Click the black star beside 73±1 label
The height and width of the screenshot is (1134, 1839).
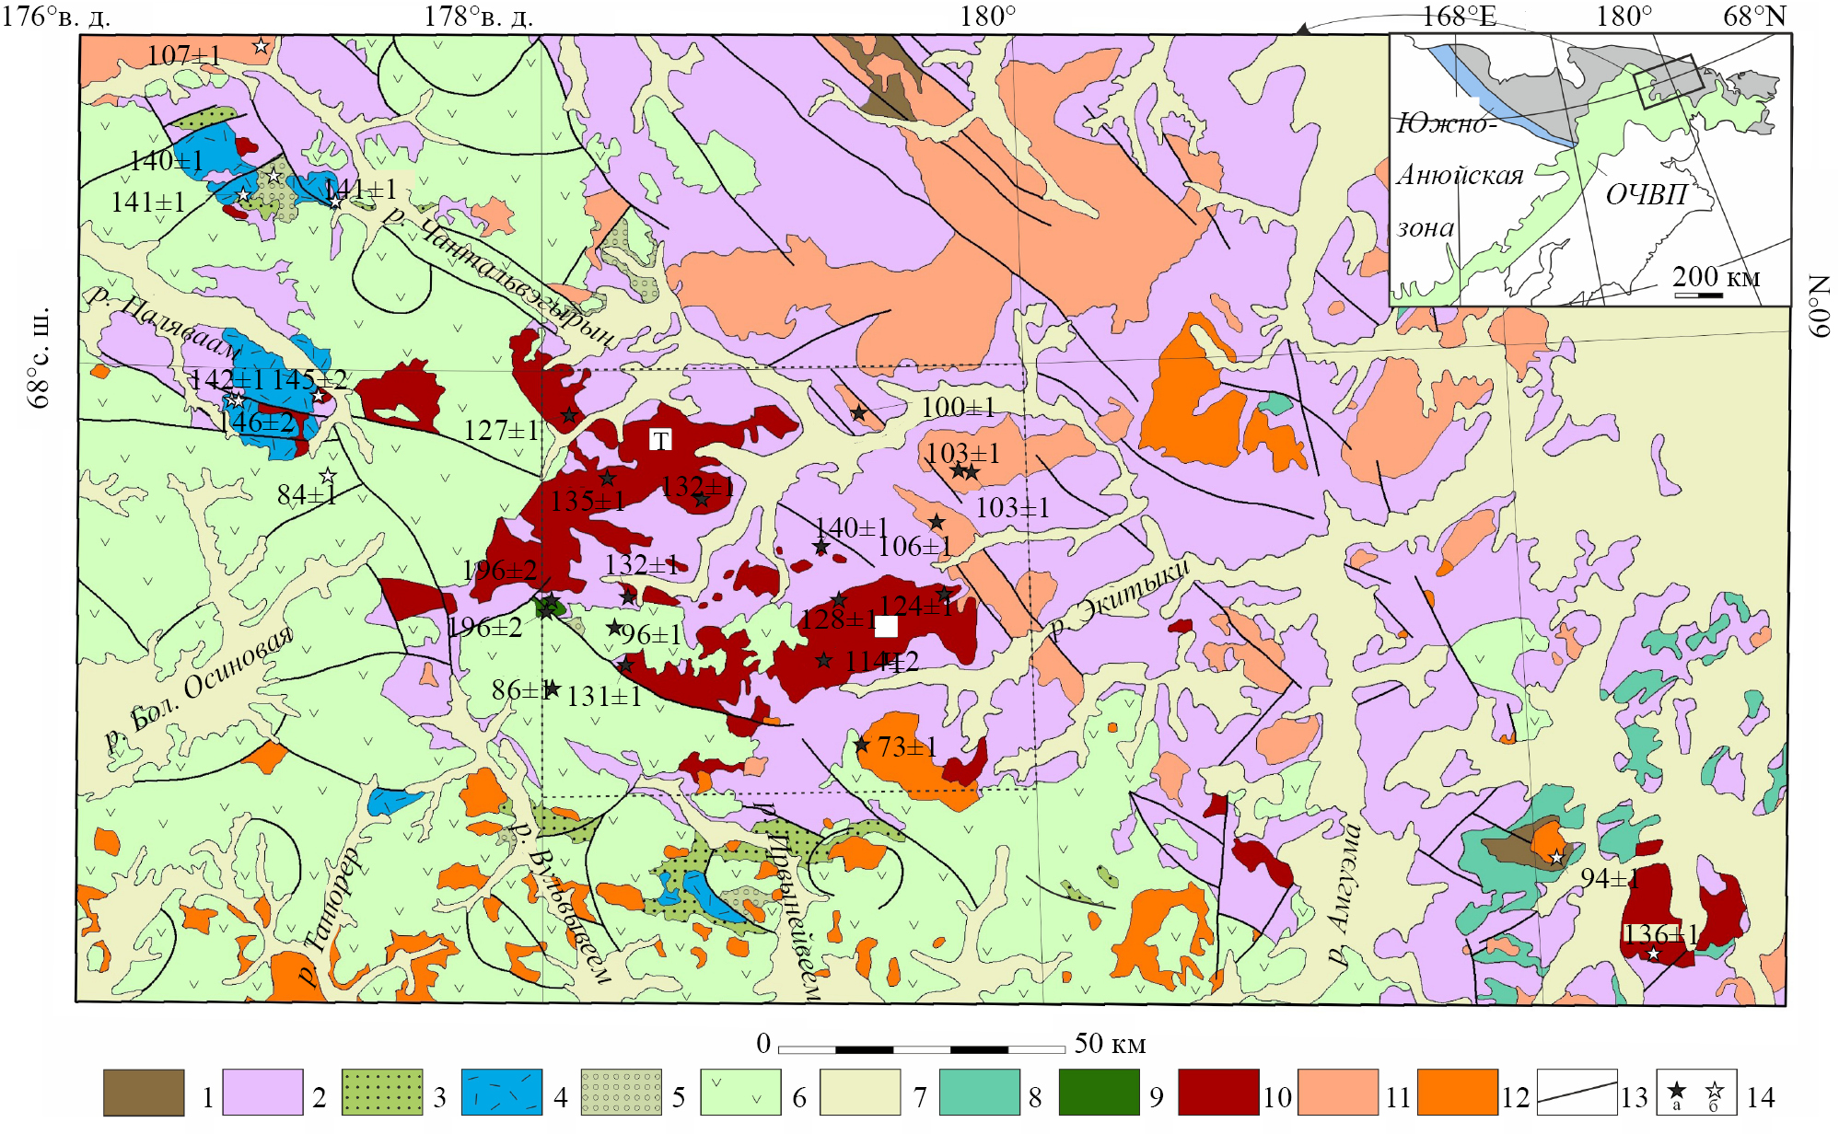(861, 745)
